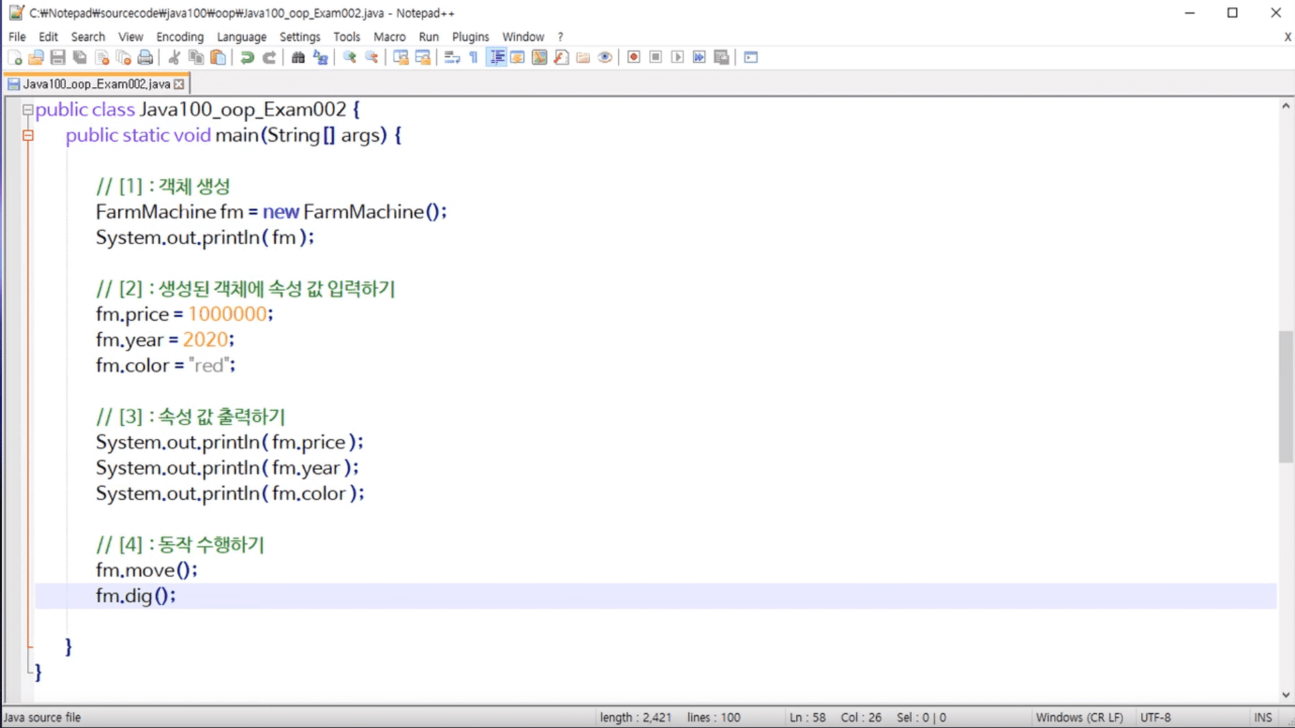Click the New file toolbar icon

[x=15, y=58]
